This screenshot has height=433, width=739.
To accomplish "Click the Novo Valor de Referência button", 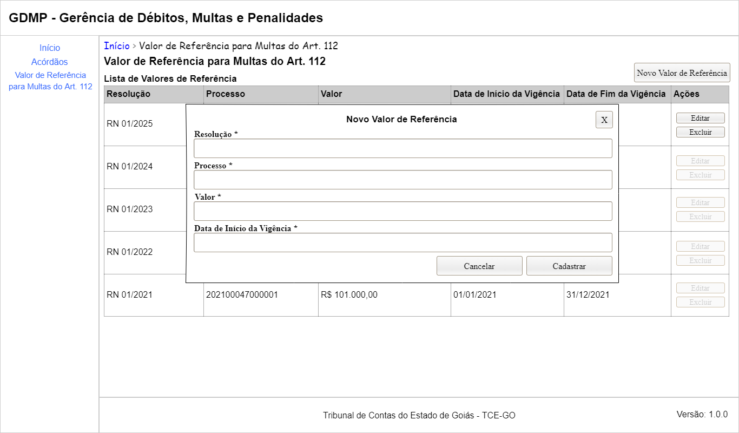I will pyautogui.click(x=682, y=73).
